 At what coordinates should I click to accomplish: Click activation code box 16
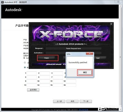click(71, 85)
